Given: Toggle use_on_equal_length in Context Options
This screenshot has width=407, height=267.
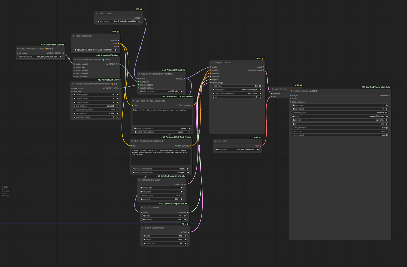Looking at the screenshot, I should coord(117,110).
